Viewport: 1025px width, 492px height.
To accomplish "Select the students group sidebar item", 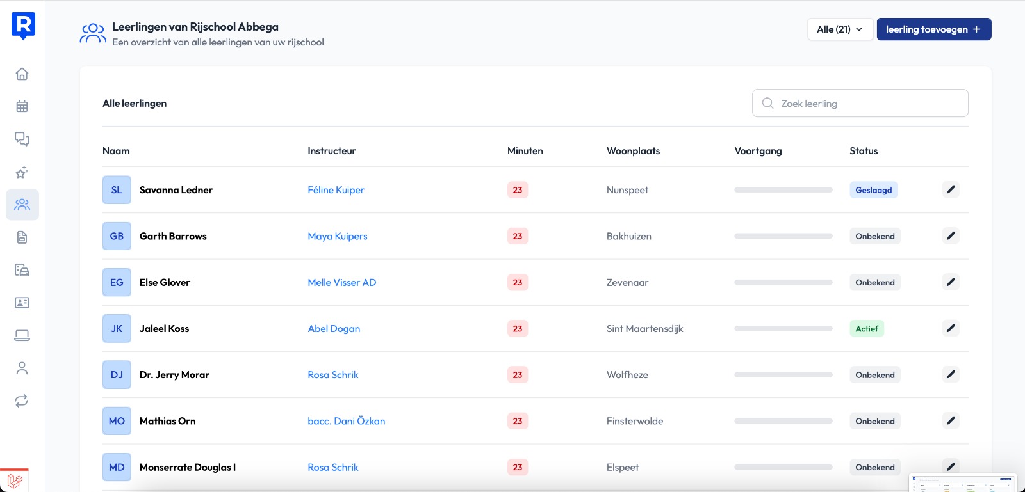I will (22, 205).
